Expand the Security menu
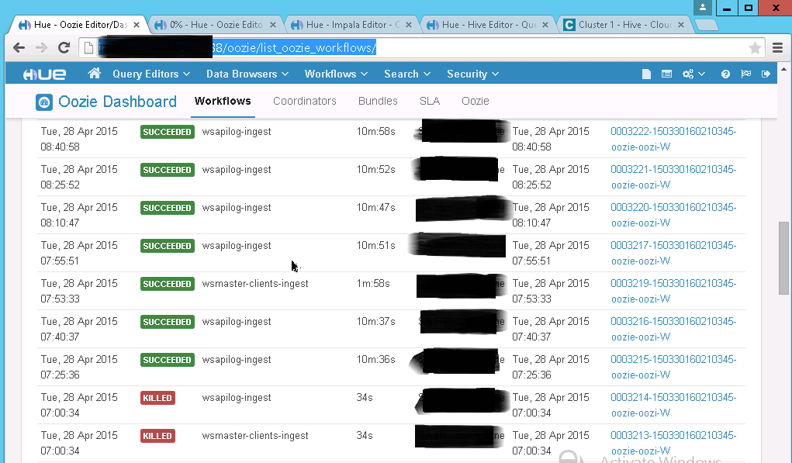Screen dimensions: 792x463 [x=472, y=74]
